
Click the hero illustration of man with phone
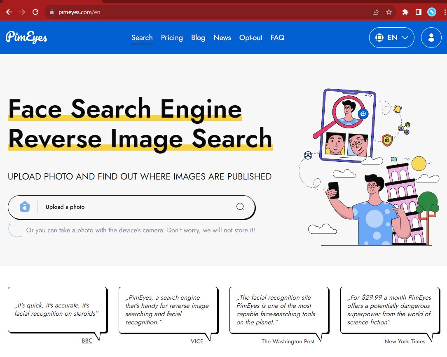370,167
